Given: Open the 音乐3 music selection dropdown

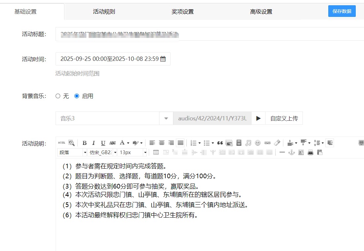Looking at the screenshot, I should click(166, 118).
